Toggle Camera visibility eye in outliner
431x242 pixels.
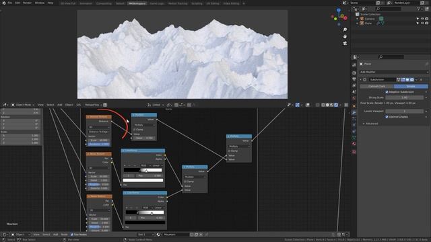click(422, 19)
